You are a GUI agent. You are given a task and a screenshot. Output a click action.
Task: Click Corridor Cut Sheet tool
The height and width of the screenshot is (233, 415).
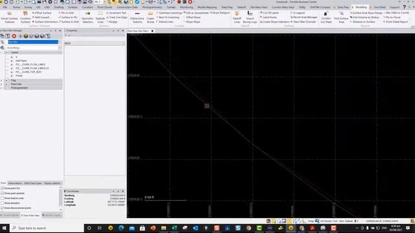pyautogui.click(x=326, y=17)
